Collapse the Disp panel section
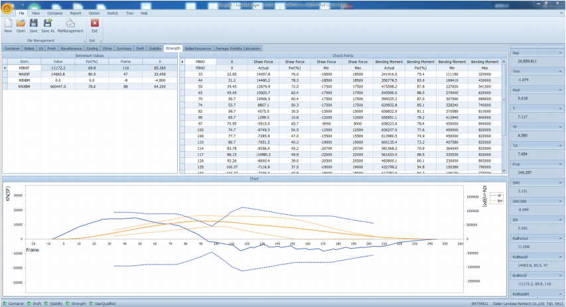566x307 pixels. coord(559,52)
